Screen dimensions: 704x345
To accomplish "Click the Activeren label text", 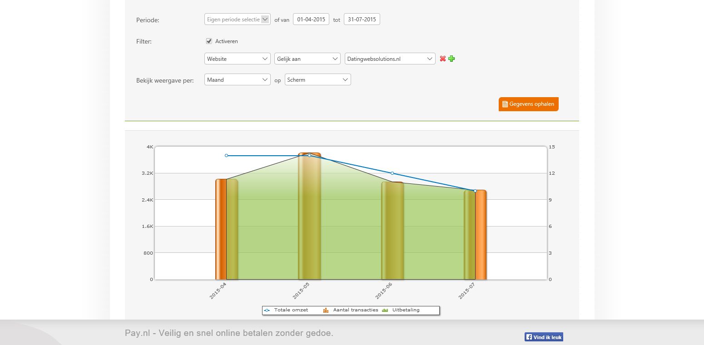I will (x=227, y=41).
